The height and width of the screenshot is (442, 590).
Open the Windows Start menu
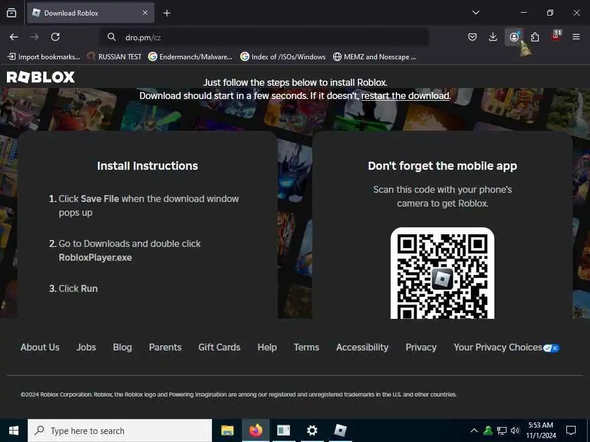[x=14, y=430]
